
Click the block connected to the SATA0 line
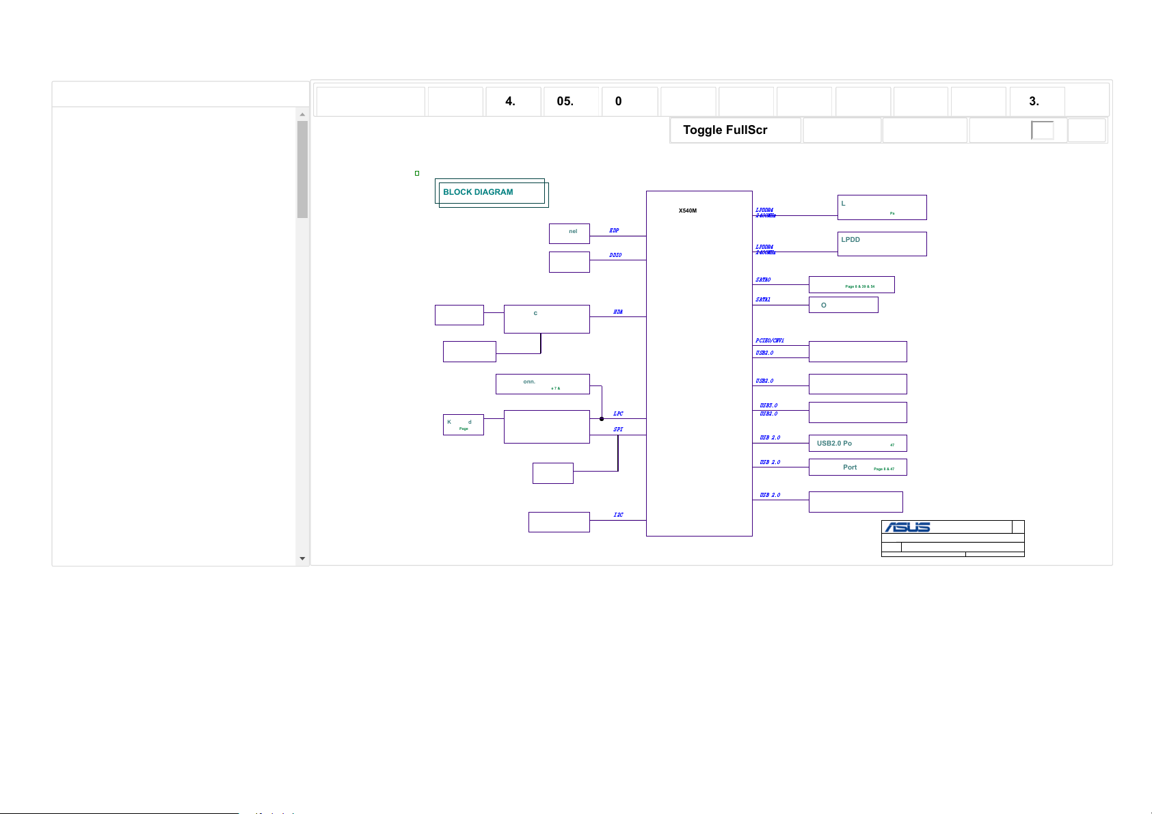(851, 284)
